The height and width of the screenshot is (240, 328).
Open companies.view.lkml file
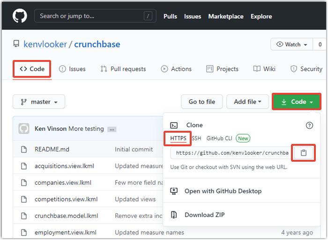tap(63, 182)
